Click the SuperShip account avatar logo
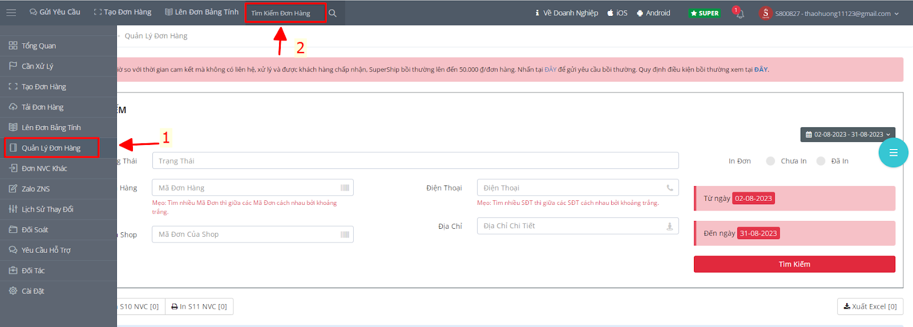Viewport: 913px width, 327px height. tap(765, 13)
